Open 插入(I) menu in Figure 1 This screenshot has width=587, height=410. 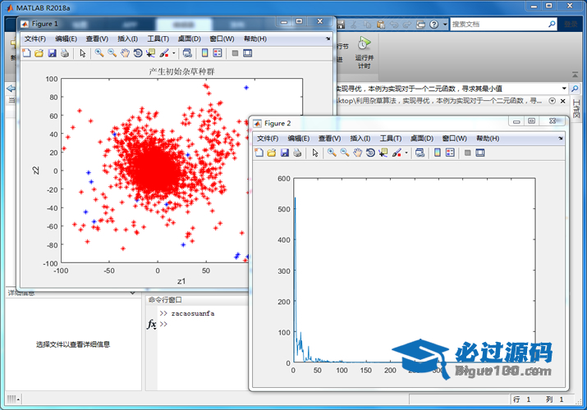click(127, 39)
